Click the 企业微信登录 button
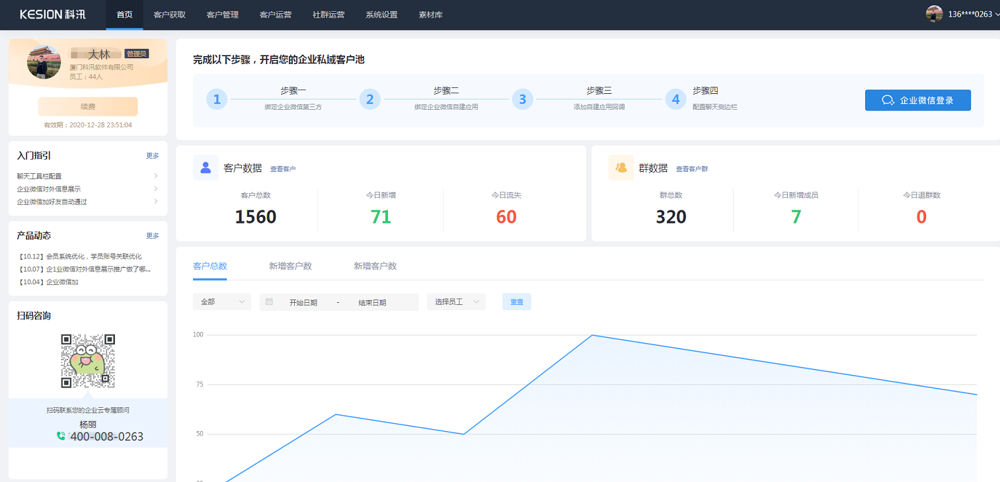Image resolution: width=1000 pixels, height=482 pixels. [x=918, y=100]
